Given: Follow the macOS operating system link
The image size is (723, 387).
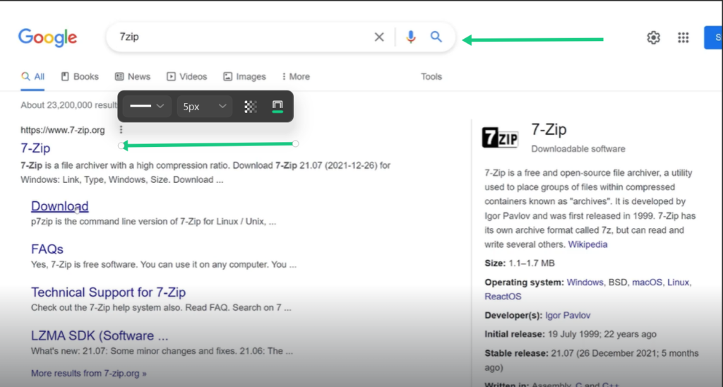Looking at the screenshot, I should point(647,282).
